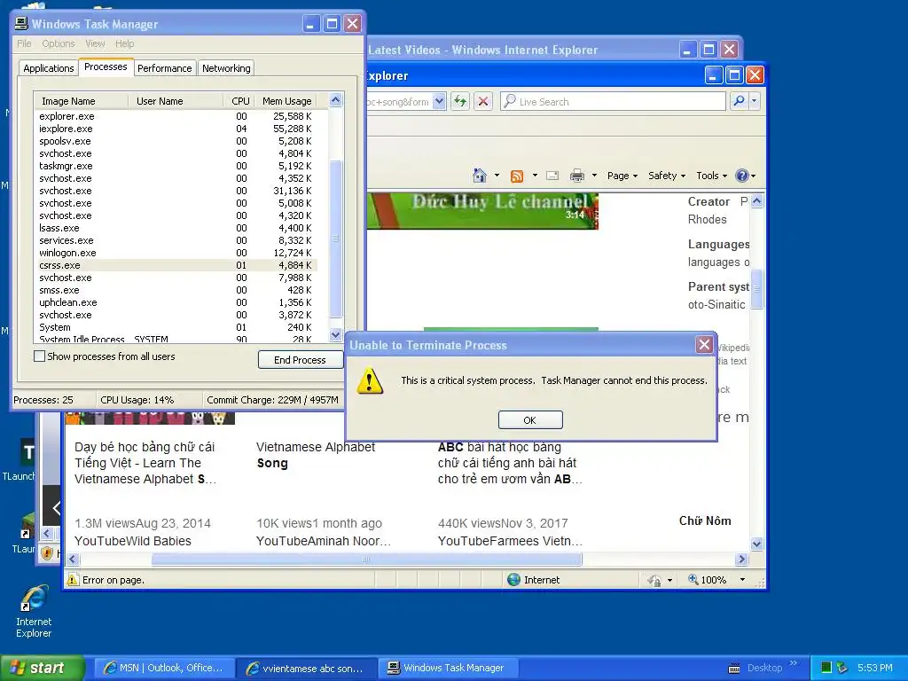The image size is (908, 681).
Task: Open the Learn The Vietnamese Alphabet video link
Action: point(145,463)
